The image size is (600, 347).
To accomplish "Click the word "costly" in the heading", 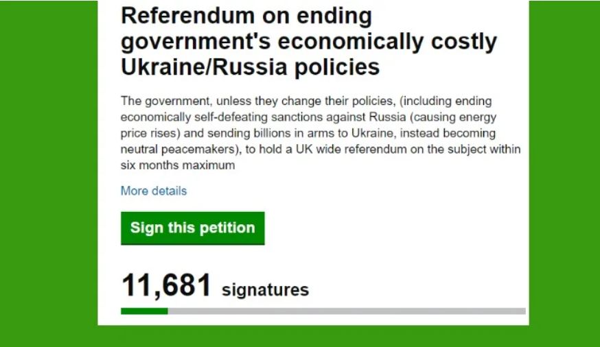I will click(x=458, y=41).
